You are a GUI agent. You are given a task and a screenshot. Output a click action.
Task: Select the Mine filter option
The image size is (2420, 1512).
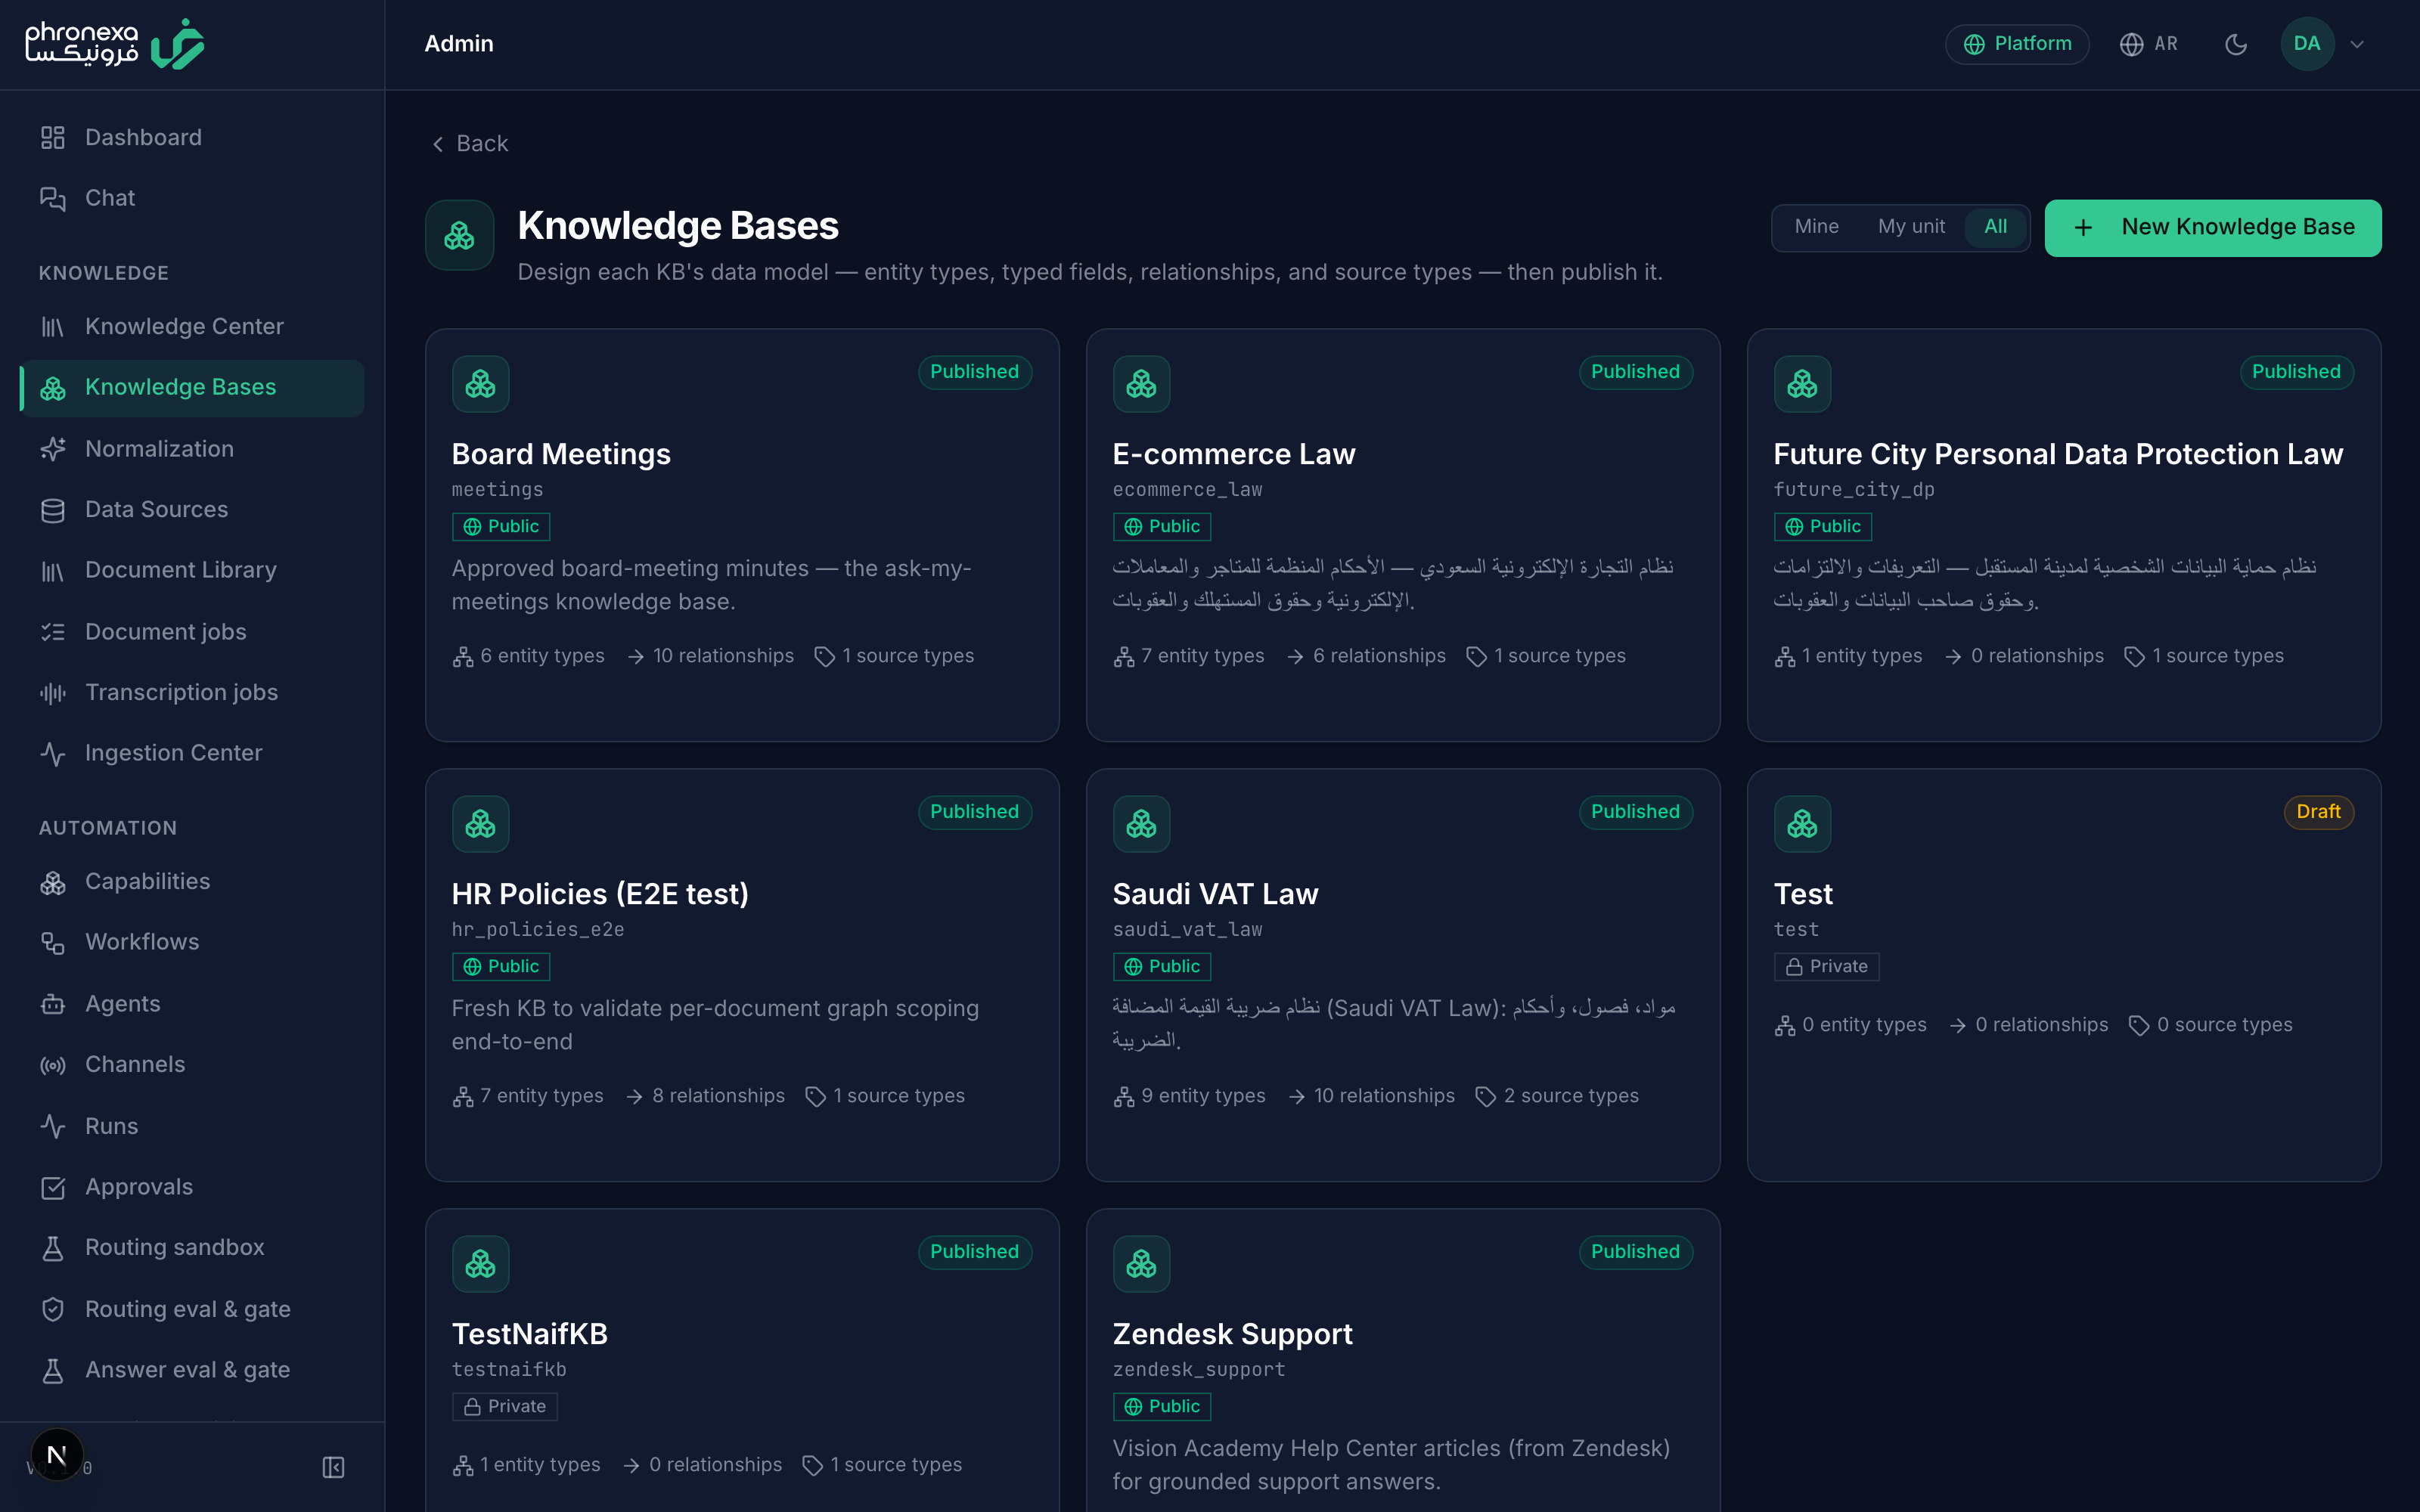[x=1816, y=227]
